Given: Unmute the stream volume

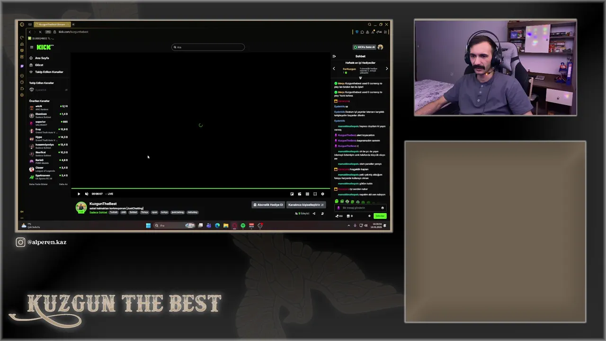Looking at the screenshot, I should (86, 194).
